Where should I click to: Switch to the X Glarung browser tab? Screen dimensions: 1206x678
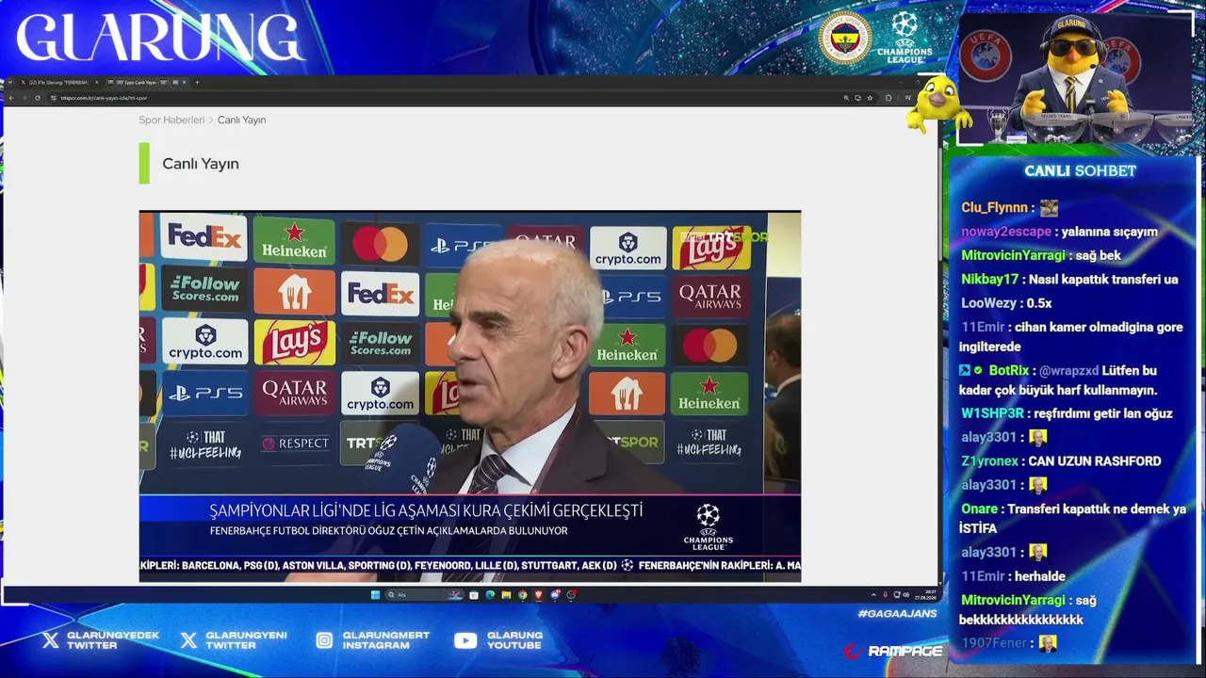(58, 82)
